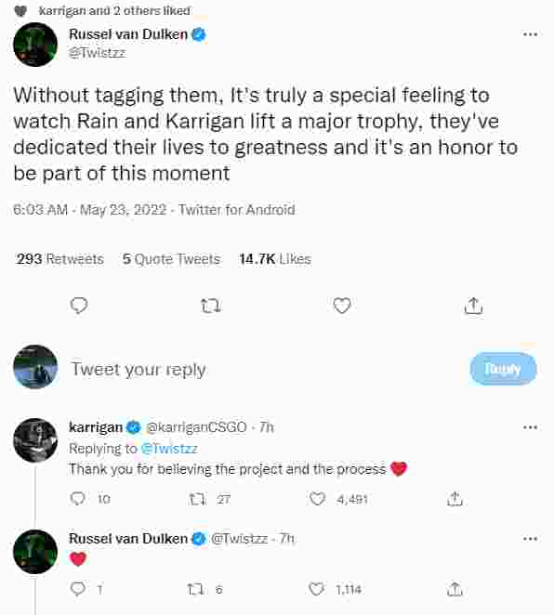The image size is (554, 615).
Task: Open the more options menu on karrigan's reply
Action: coord(530,427)
